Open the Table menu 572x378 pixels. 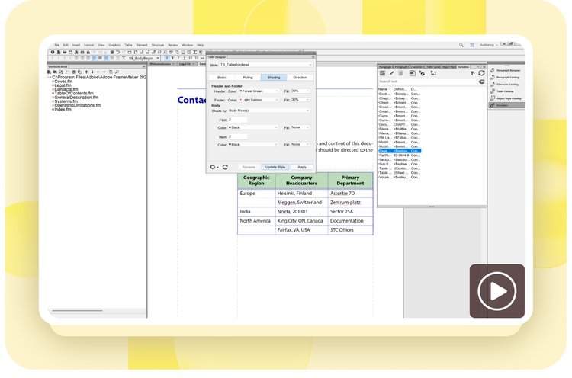(128, 45)
